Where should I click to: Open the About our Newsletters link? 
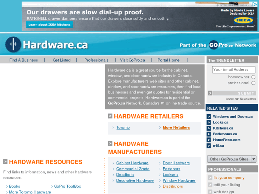point(241,99)
